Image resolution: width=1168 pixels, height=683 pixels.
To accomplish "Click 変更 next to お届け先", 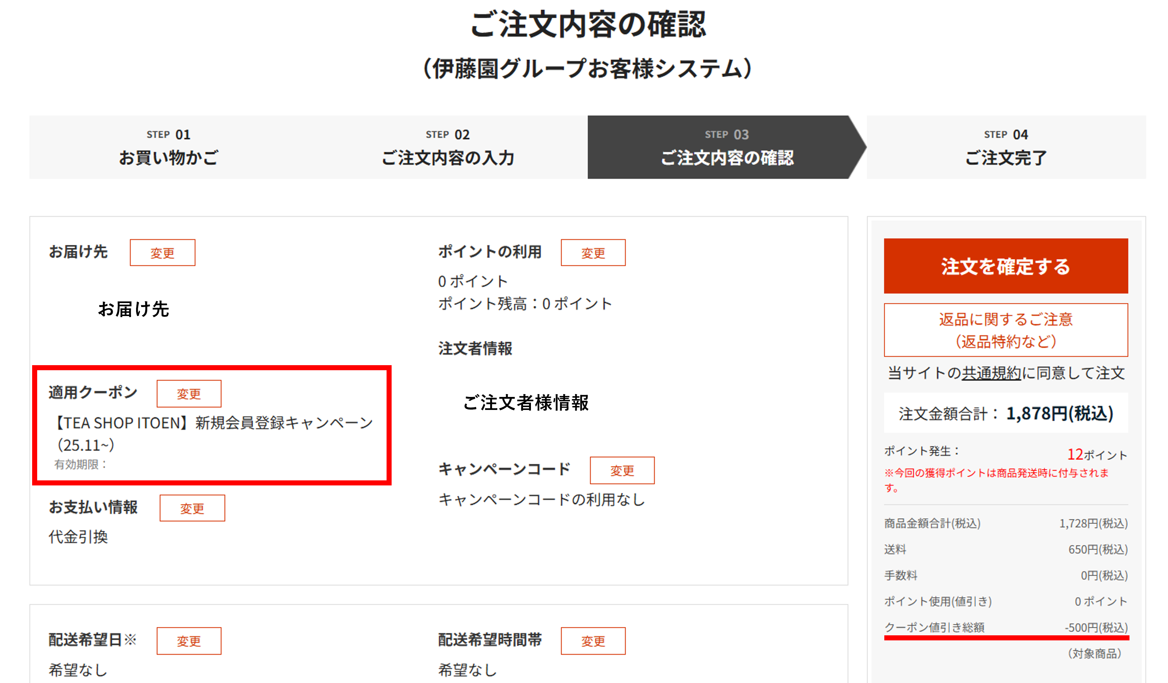I will coord(162,253).
